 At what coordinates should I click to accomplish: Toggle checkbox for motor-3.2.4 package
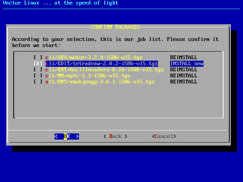(38, 58)
